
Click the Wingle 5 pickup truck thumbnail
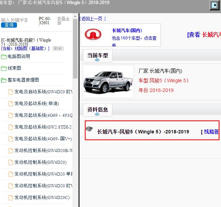(108, 82)
